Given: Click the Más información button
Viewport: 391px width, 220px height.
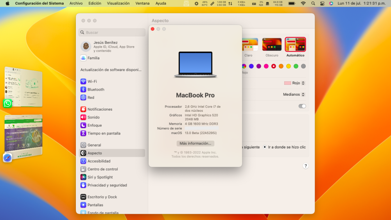Looking at the screenshot, I should [x=195, y=143].
